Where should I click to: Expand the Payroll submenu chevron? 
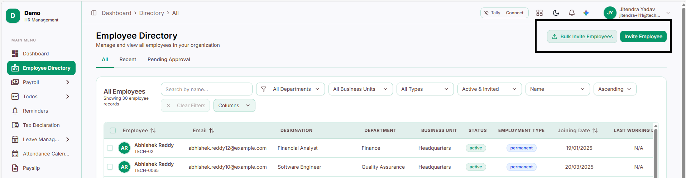[x=68, y=82]
